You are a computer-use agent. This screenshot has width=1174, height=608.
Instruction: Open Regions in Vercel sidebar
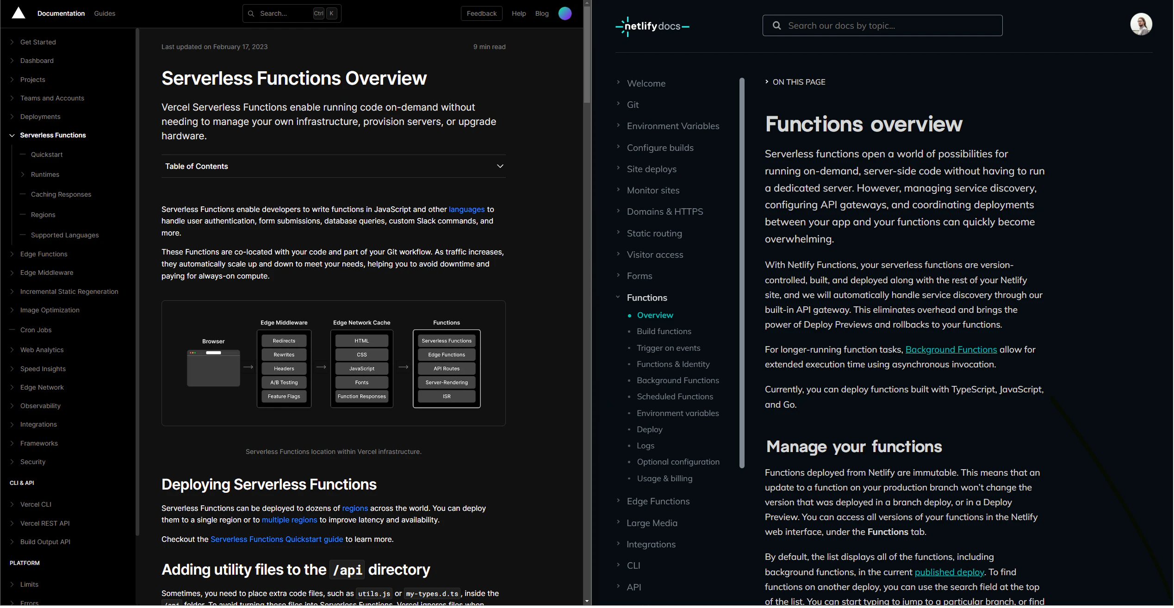point(43,215)
